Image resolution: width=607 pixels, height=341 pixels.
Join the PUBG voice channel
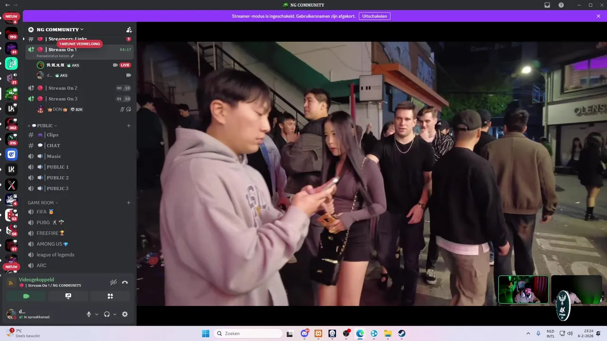coord(79,223)
